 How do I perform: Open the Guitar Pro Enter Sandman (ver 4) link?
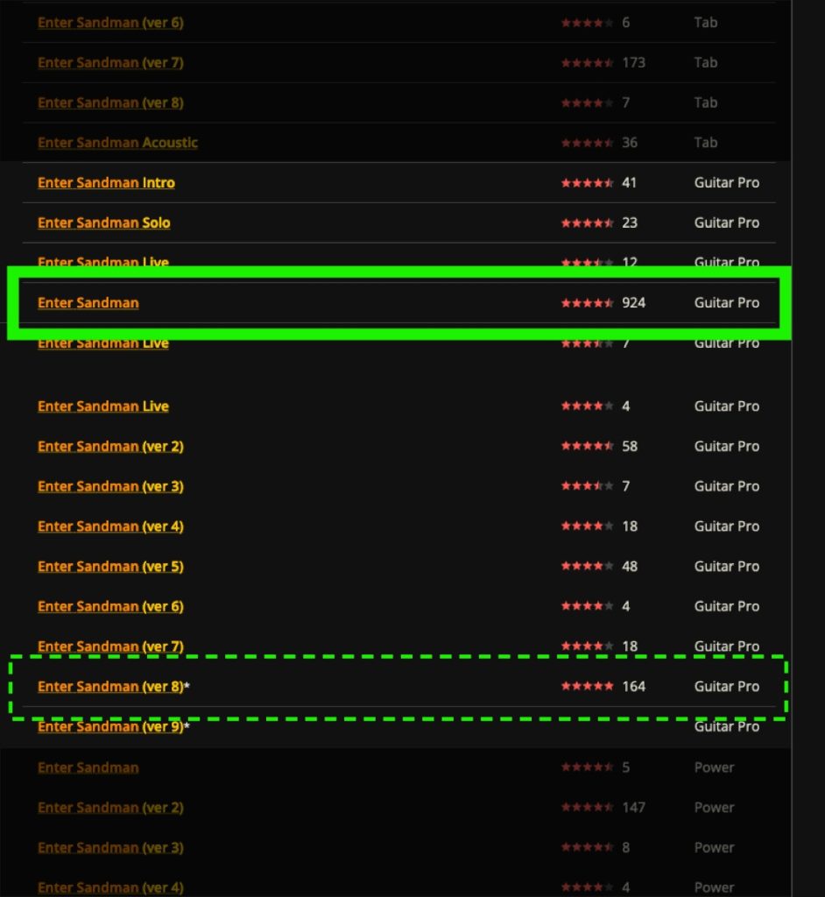[x=110, y=526]
